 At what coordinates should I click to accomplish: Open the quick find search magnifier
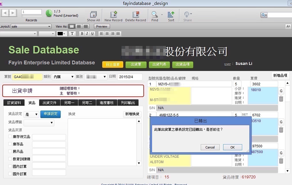pyautogui.click(x=264, y=15)
